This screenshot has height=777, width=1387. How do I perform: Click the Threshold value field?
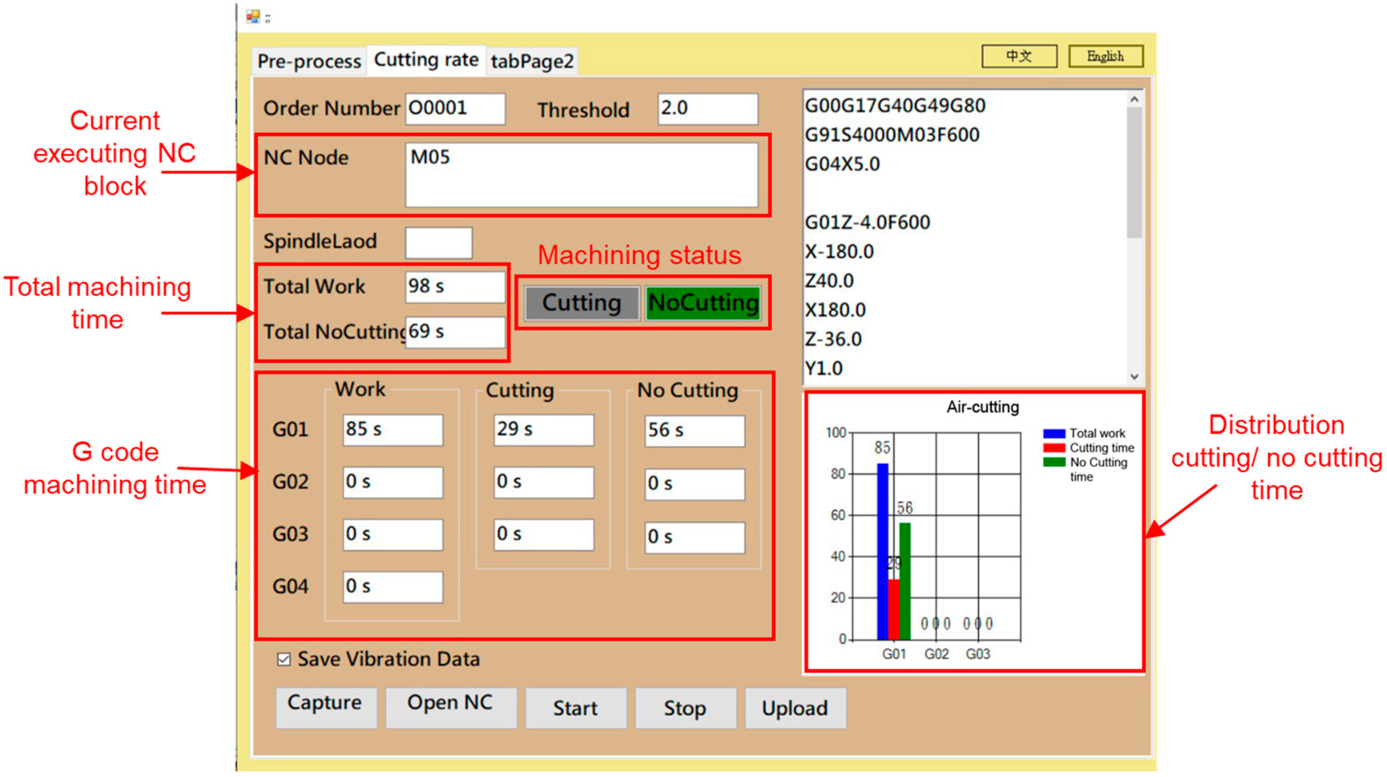(x=708, y=108)
